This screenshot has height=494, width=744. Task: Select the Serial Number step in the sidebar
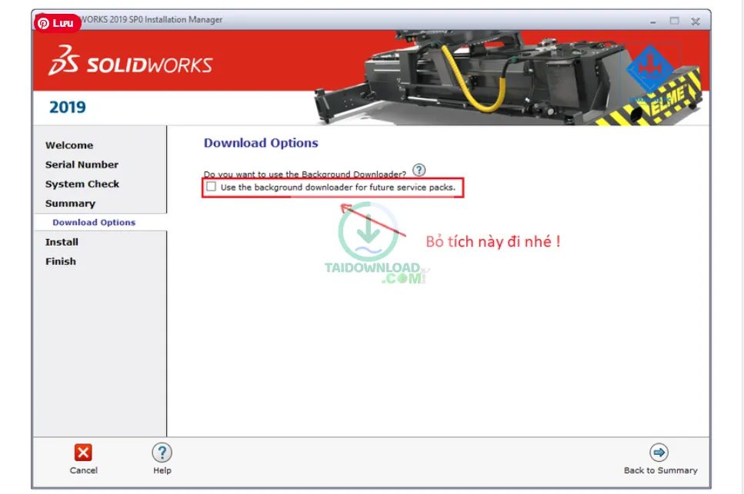click(x=82, y=164)
